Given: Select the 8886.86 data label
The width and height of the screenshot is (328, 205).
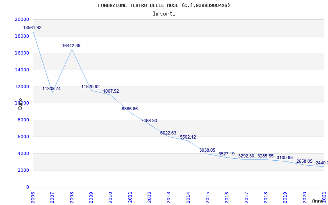Looking at the screenshot, I should pos(130,109).
